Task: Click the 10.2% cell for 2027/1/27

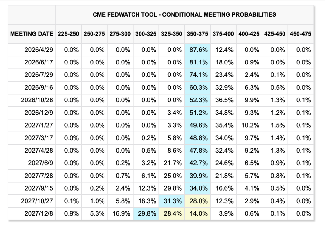Action: [x=250, y=126]
